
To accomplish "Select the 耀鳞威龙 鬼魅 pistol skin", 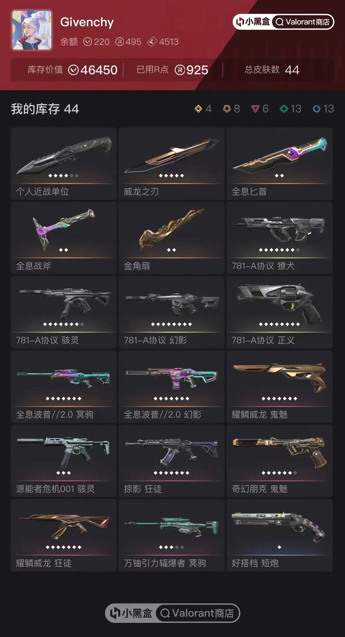I will [280, 387].
